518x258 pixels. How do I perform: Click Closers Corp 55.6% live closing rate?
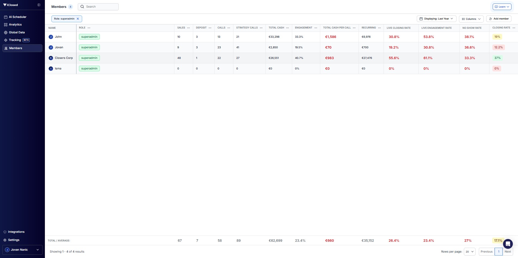click(x=394, y=58)
